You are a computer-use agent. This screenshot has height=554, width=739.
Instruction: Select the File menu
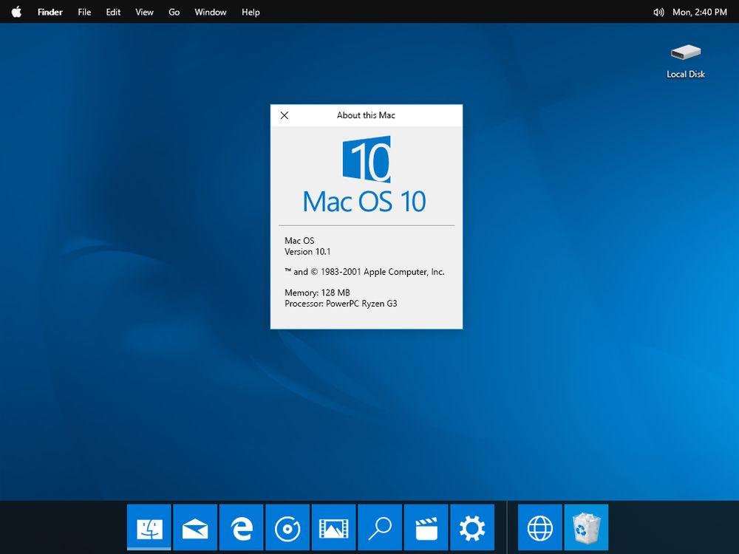coord(84,12)
